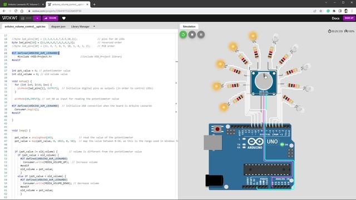The width and height of the screenshot is (356, 200).
Task: Expand the file tabs dropdown arrow
Action: pos(94,27)
